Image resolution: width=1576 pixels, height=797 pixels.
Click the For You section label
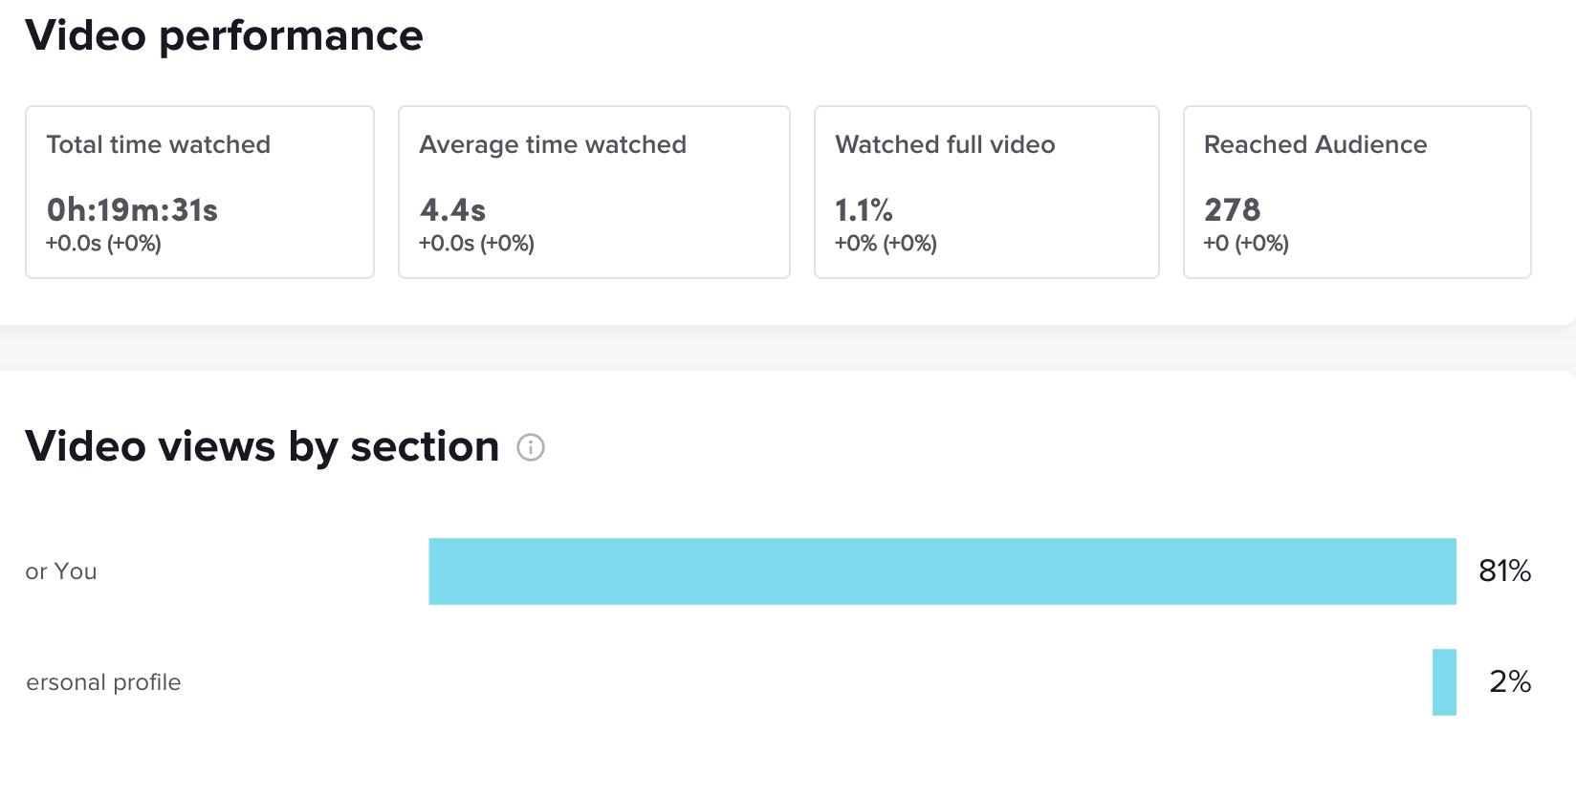coord(61,571)
